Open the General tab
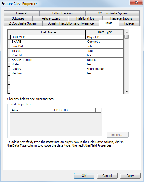This screenshot has height=182, width=144. point(21,13)
